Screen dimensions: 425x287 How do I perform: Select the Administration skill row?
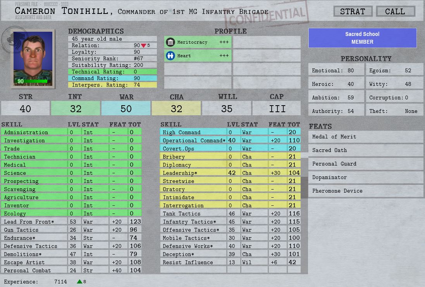tap(71, 132)
